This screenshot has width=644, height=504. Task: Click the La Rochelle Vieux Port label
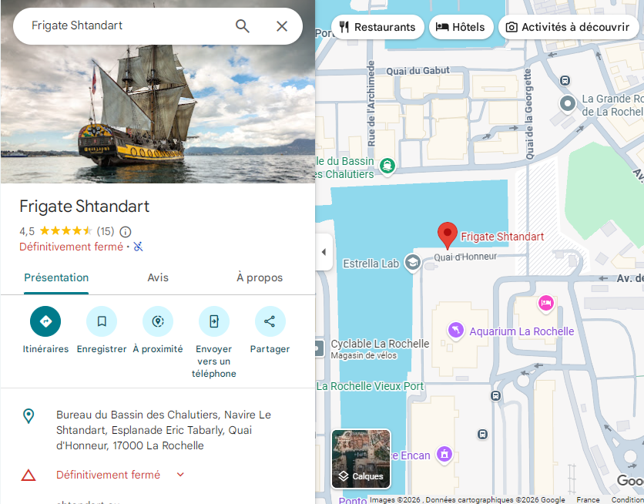click(x=370, y=386)
